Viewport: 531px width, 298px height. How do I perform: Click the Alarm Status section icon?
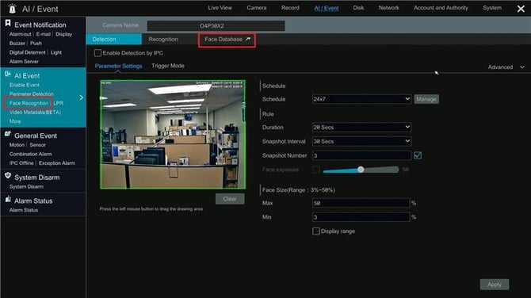point(8,199)
